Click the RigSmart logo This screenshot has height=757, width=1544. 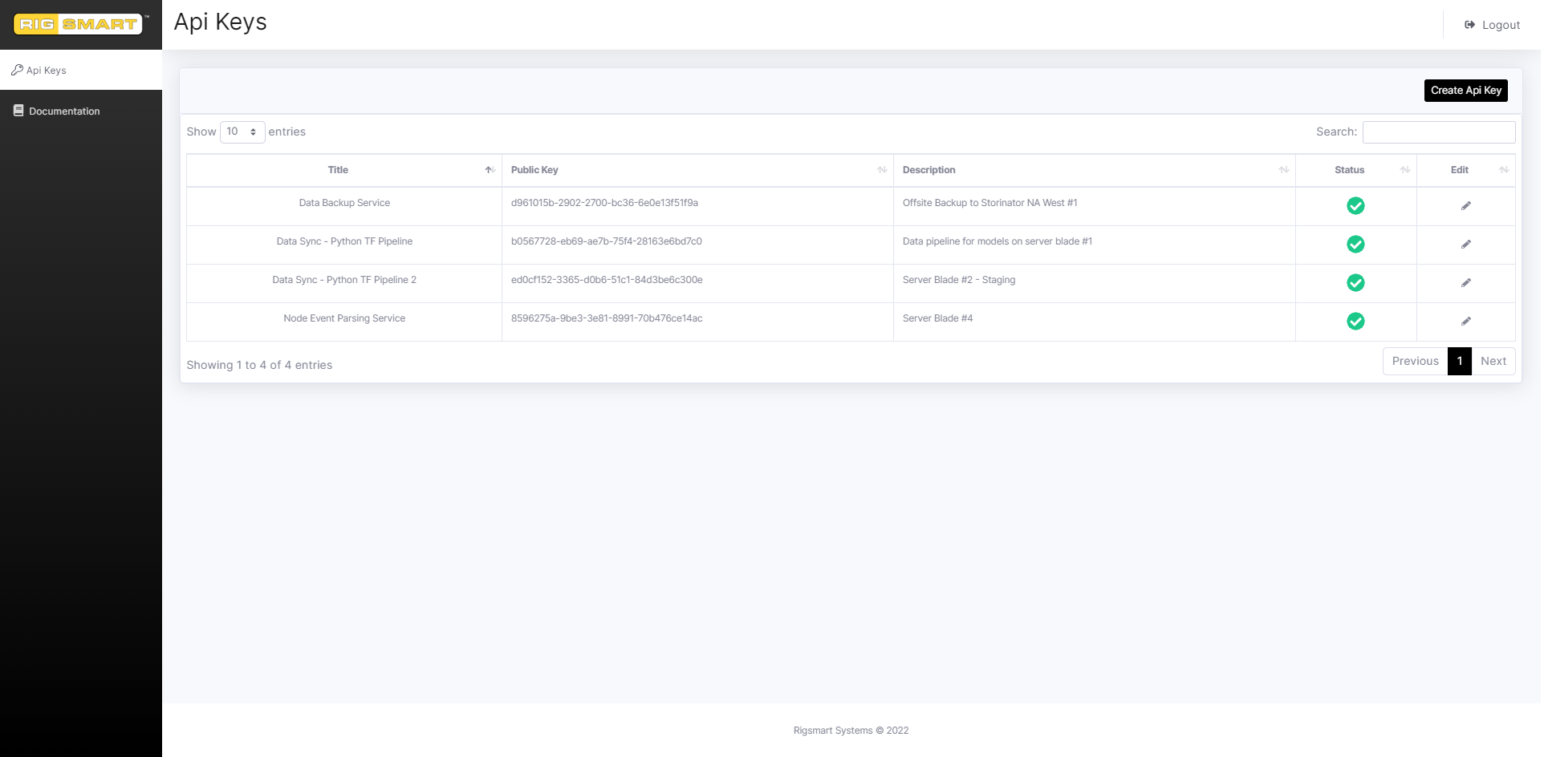point(79,24)
